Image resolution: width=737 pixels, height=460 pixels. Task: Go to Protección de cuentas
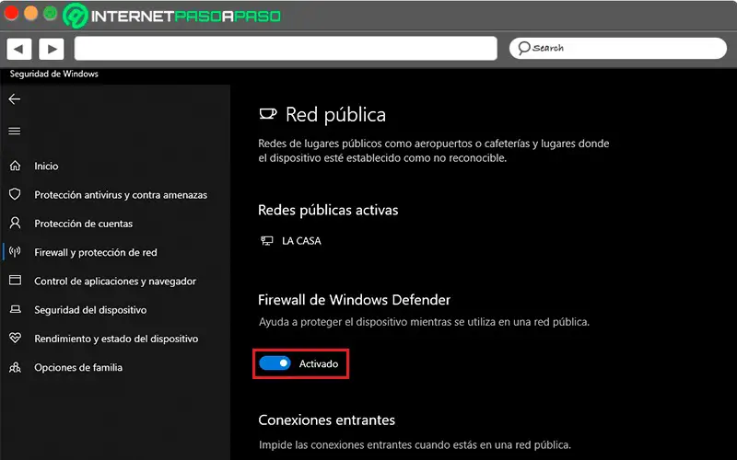click(x=83, y=224)
